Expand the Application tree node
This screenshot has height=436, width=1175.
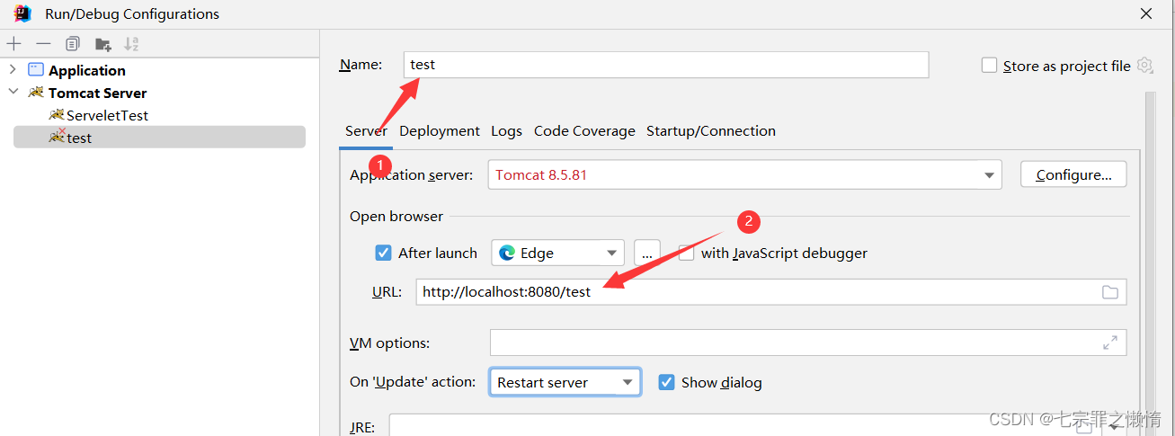13,70
